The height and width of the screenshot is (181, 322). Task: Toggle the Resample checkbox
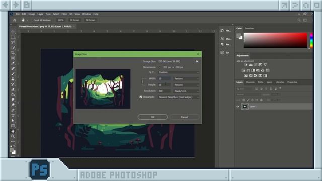[x=141, y=97]
